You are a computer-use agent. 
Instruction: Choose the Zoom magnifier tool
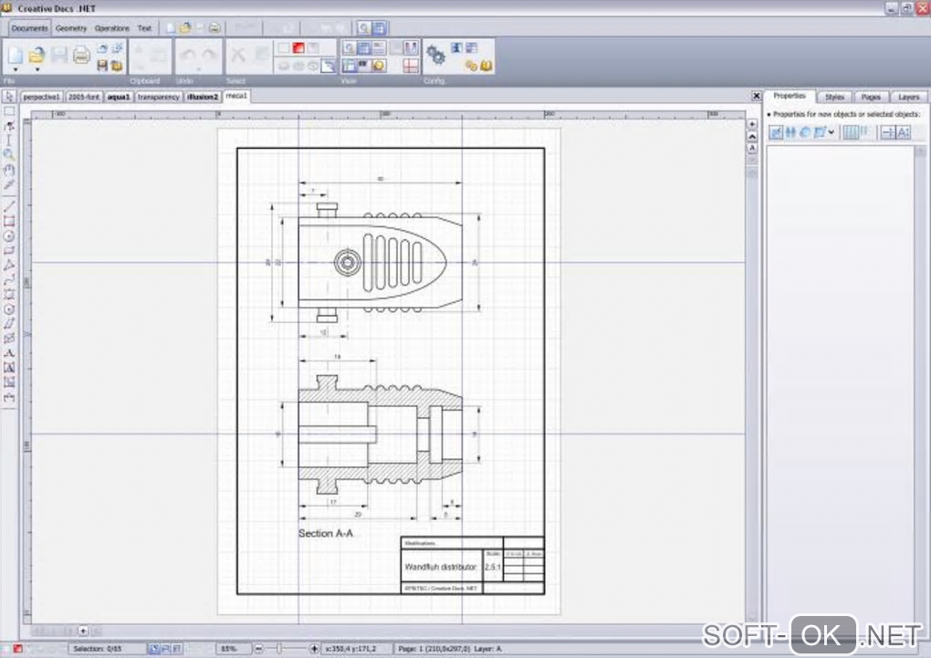pyautogui.click(x=9, y=154)
